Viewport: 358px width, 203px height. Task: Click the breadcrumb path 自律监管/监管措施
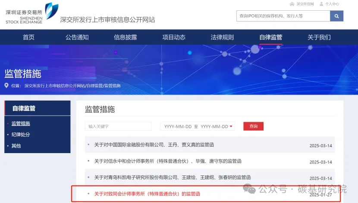tap(104, 86)
